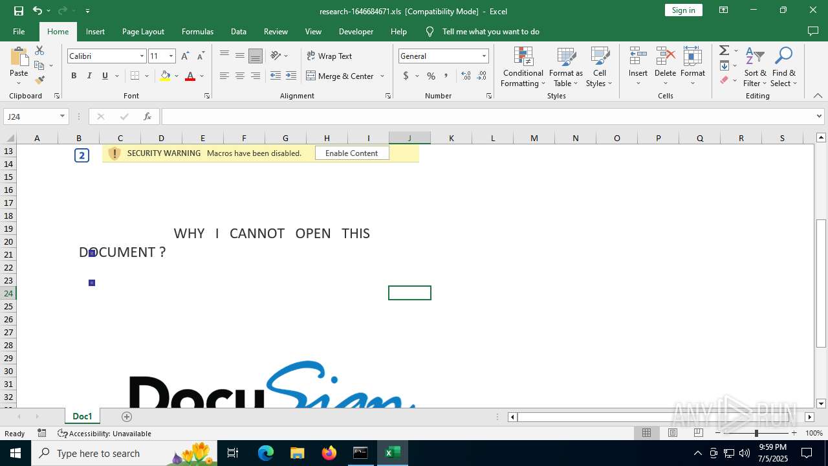
Task: Open the File tab
Action: [x=19, y=31]
